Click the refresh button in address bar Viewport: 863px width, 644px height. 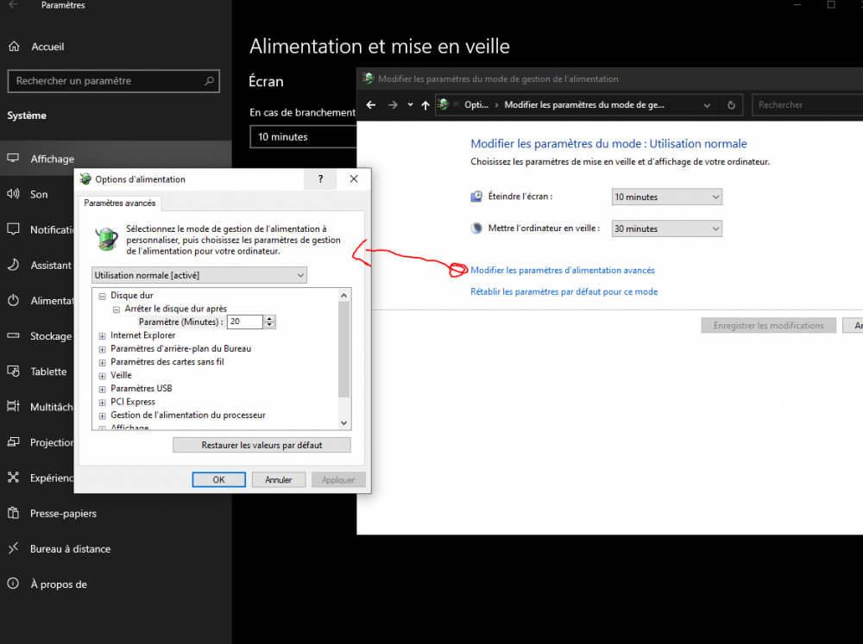[x=731, y=105]
